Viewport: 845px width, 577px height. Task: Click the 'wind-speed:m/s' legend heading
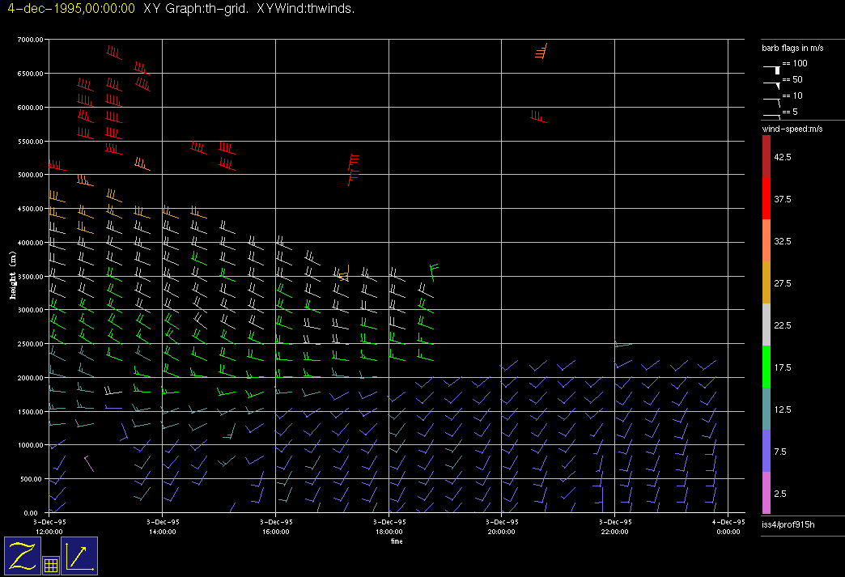coord(792,129)
